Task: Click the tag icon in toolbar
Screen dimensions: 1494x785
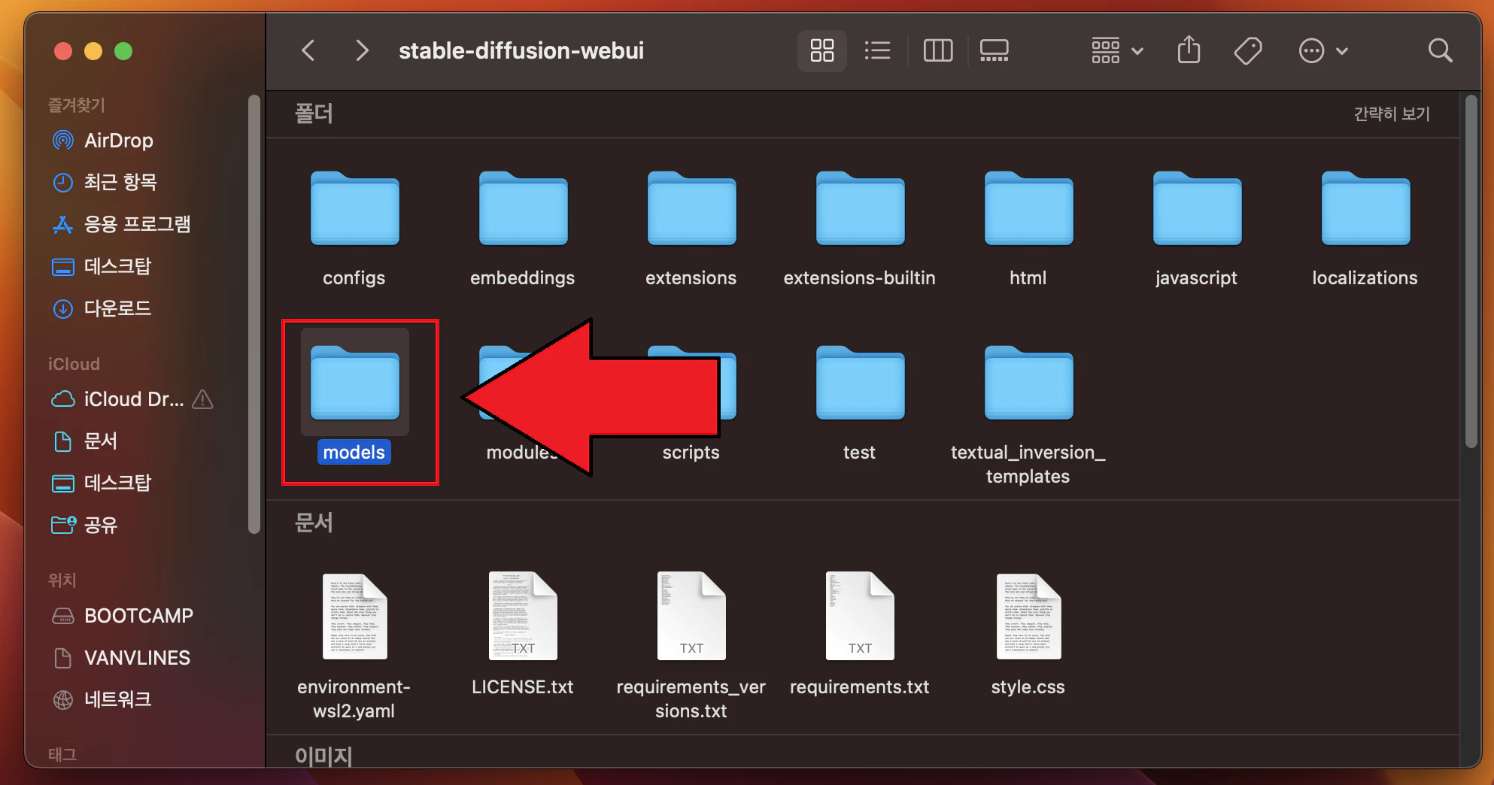Action: 1248,51
